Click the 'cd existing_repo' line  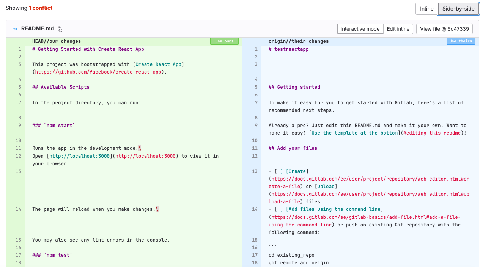coord(291,255)
